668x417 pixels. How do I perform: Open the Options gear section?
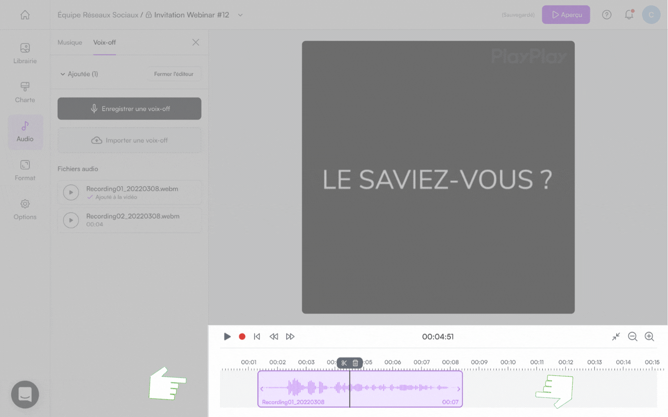pos(25,209)
